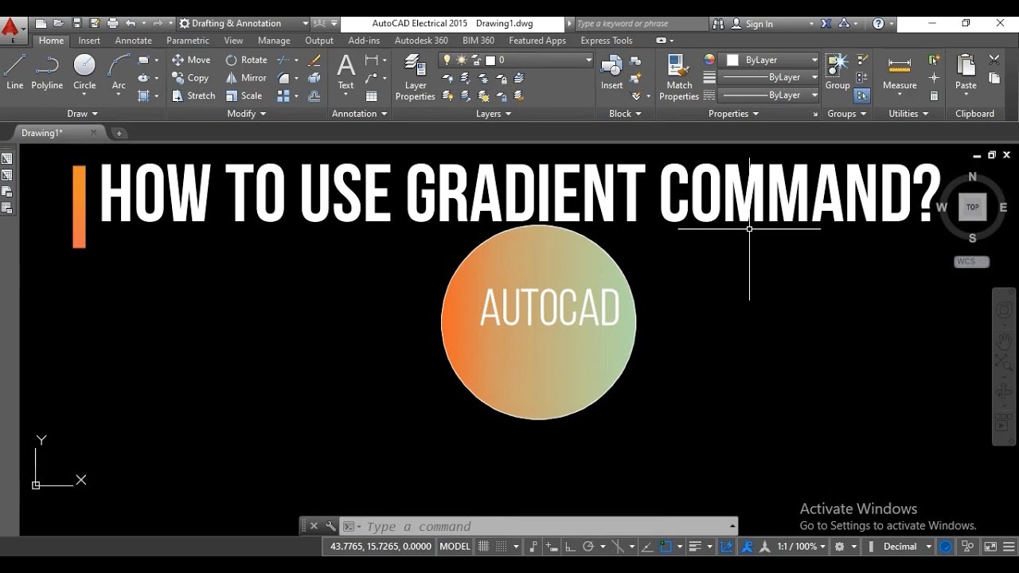Toggle polar tracking in status bar
The width and height of the screenshot is (1019, 573).
pyautogui.click(x=588, y=547)
